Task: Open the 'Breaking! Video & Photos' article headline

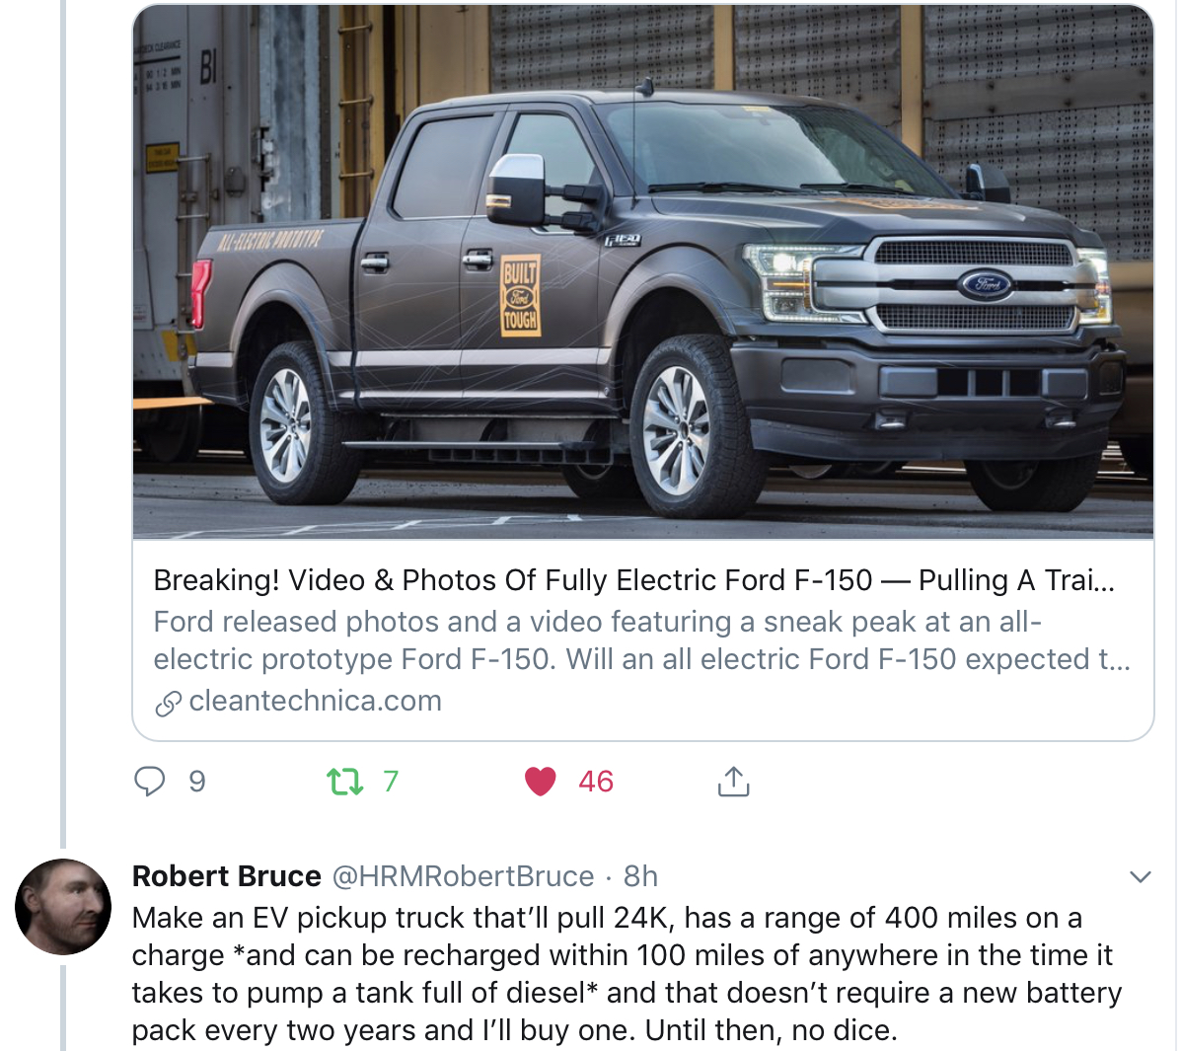Action: coord(633,580)
